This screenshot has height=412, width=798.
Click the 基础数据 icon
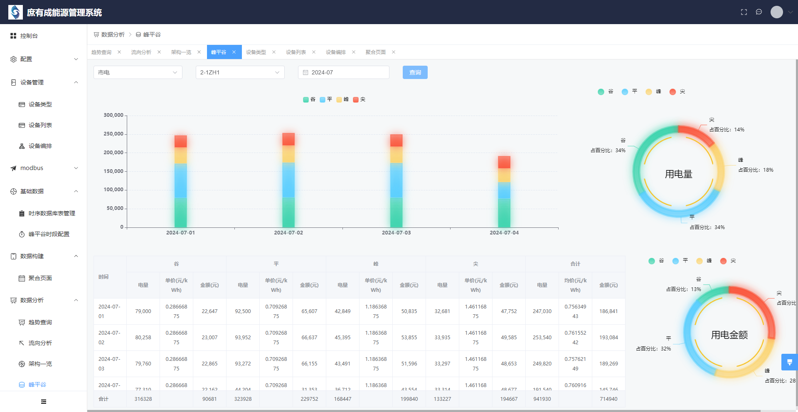tap(13, 191)
